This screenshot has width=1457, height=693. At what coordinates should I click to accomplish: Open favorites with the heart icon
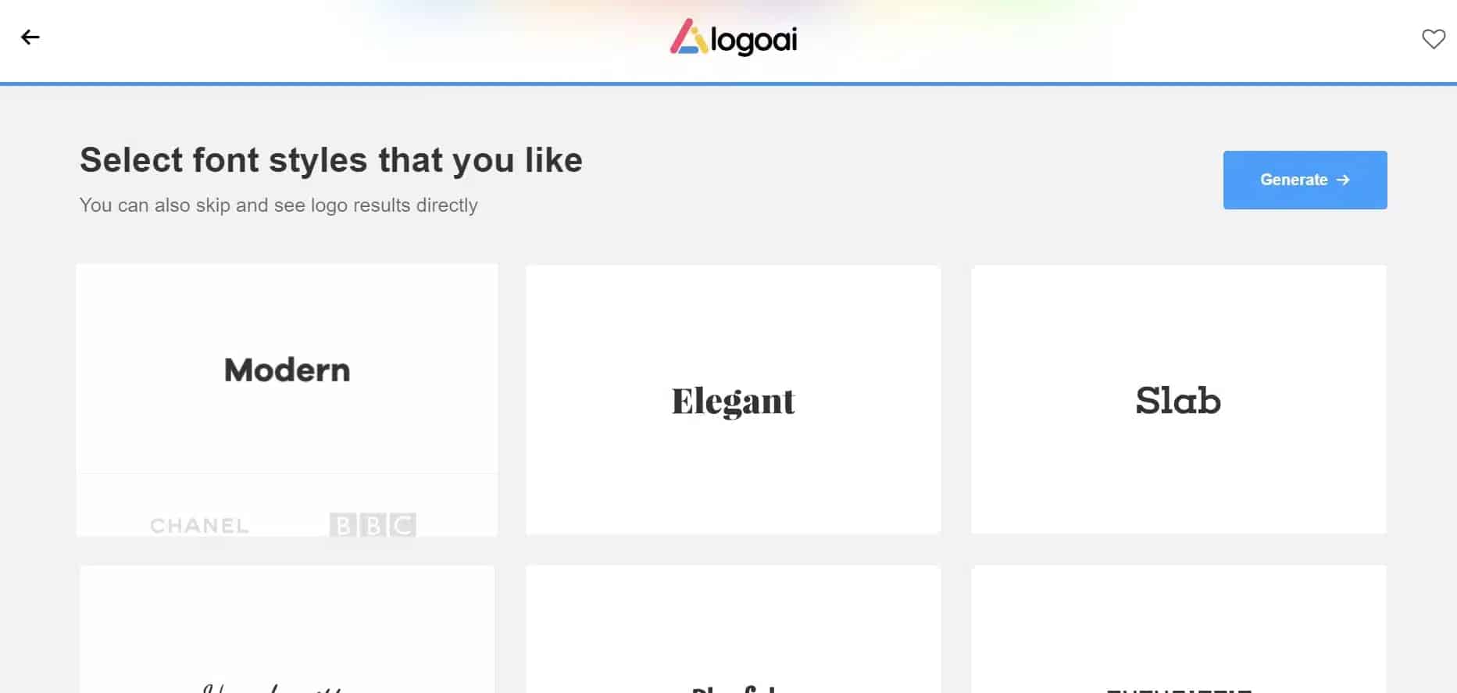[1433, 38]
